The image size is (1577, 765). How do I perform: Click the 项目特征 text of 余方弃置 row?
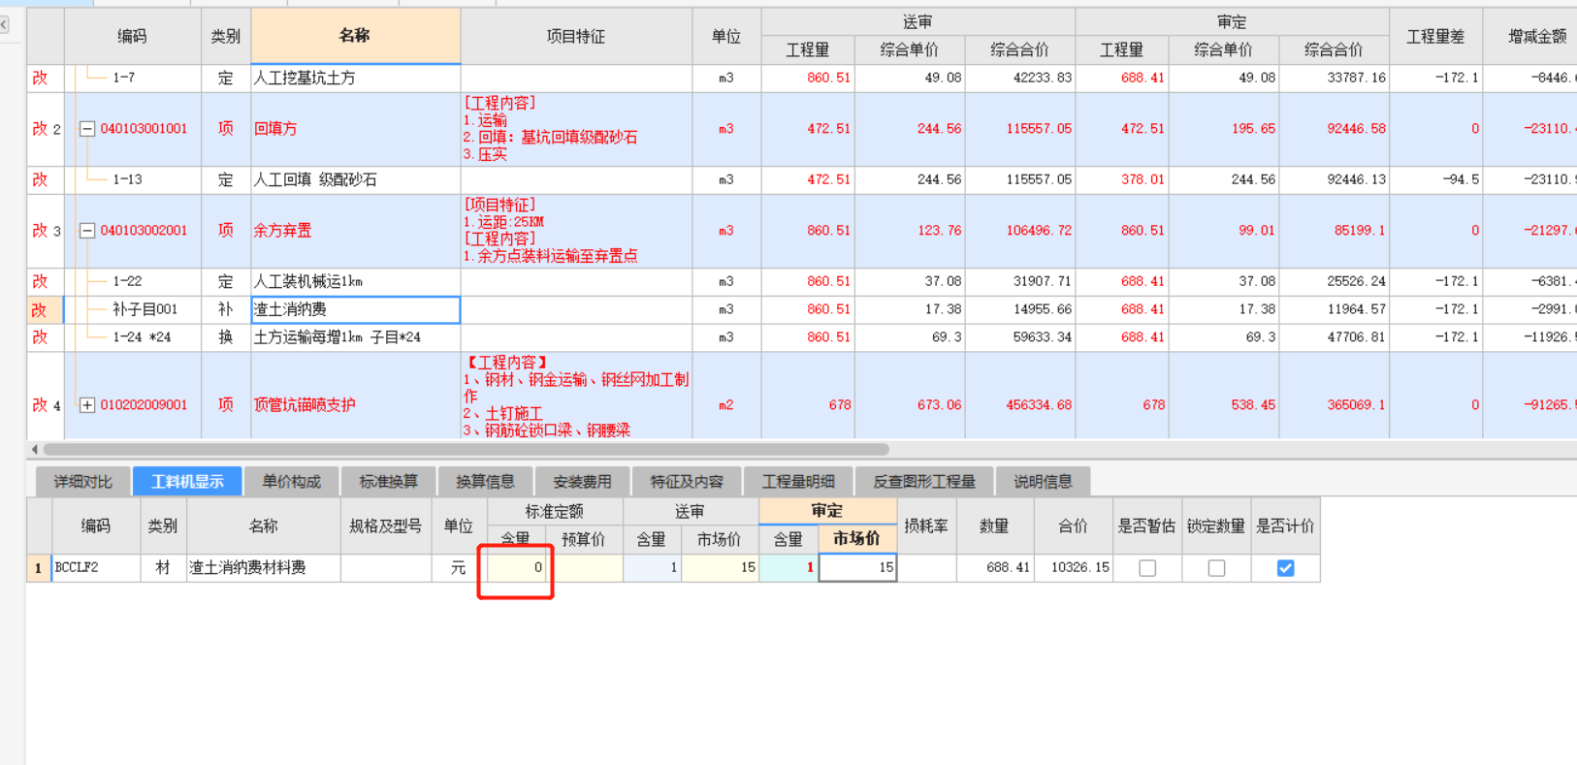pos(551,231)
